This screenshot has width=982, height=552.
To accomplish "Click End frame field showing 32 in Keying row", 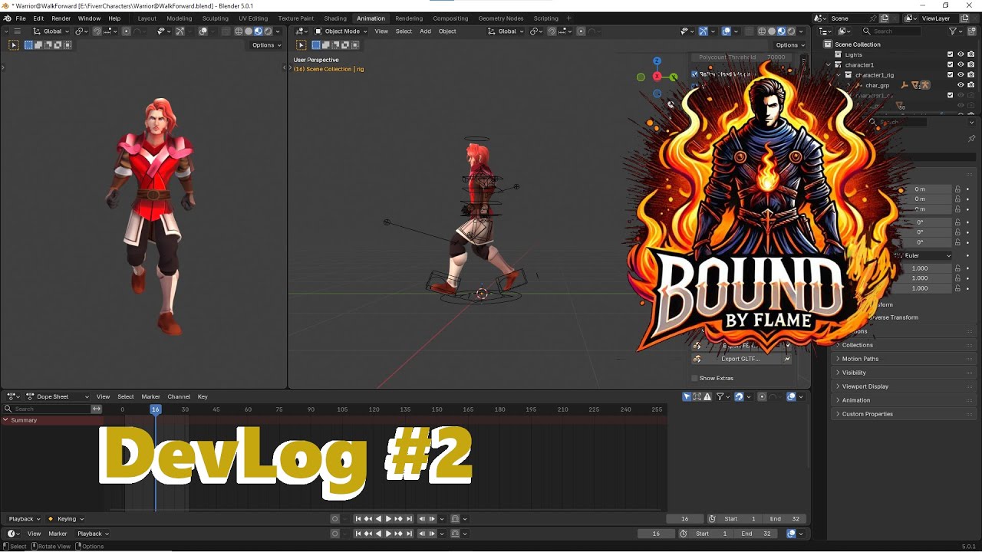I will click(786, 519).
